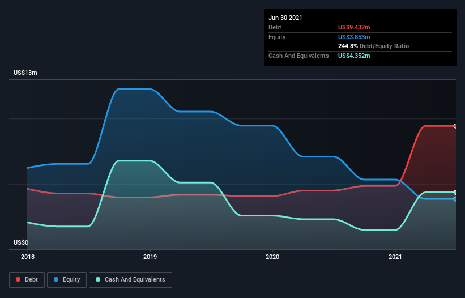Screen dimensions: 465x298
Task: Click the 2018 x-axis label
Action: (x=28, y=257)
